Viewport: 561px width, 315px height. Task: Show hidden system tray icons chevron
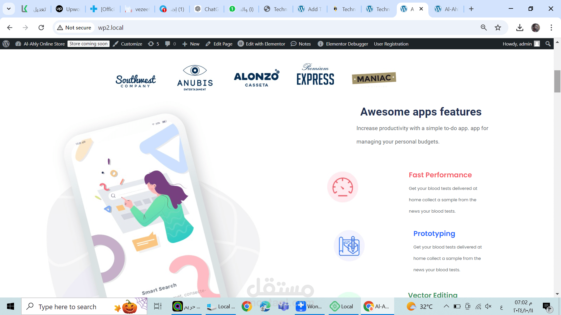tap(446, 306)
